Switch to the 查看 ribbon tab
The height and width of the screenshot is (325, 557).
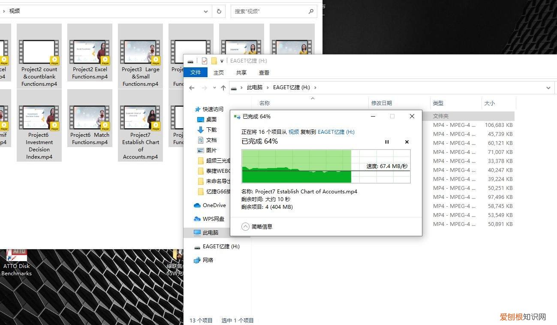264,72
